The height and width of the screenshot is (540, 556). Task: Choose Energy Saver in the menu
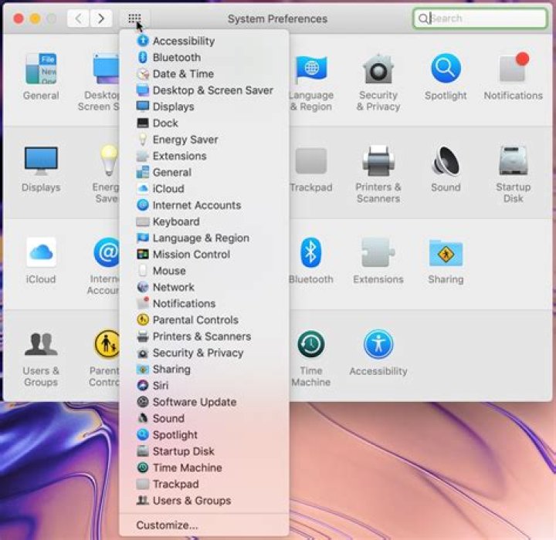click(x=185, y=140)
